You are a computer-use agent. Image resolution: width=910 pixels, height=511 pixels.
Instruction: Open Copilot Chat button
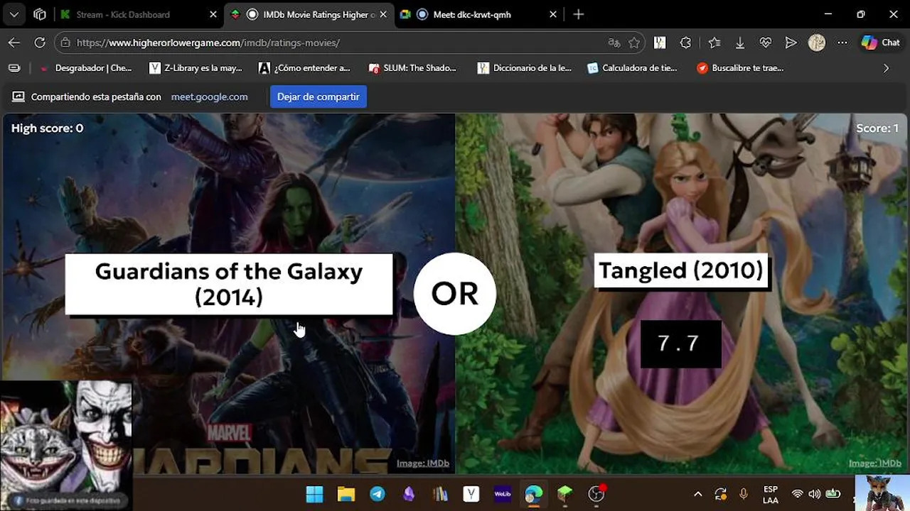click(x=881, y=43)
